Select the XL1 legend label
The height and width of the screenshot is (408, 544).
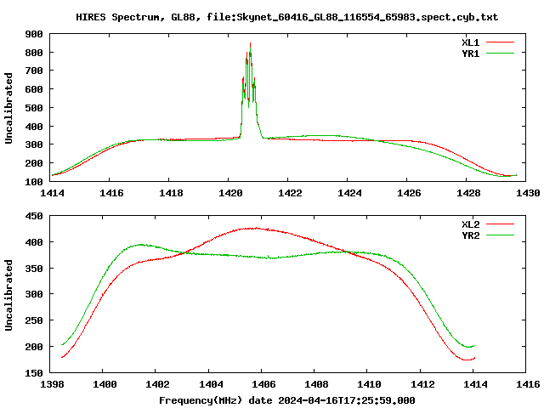470,42
